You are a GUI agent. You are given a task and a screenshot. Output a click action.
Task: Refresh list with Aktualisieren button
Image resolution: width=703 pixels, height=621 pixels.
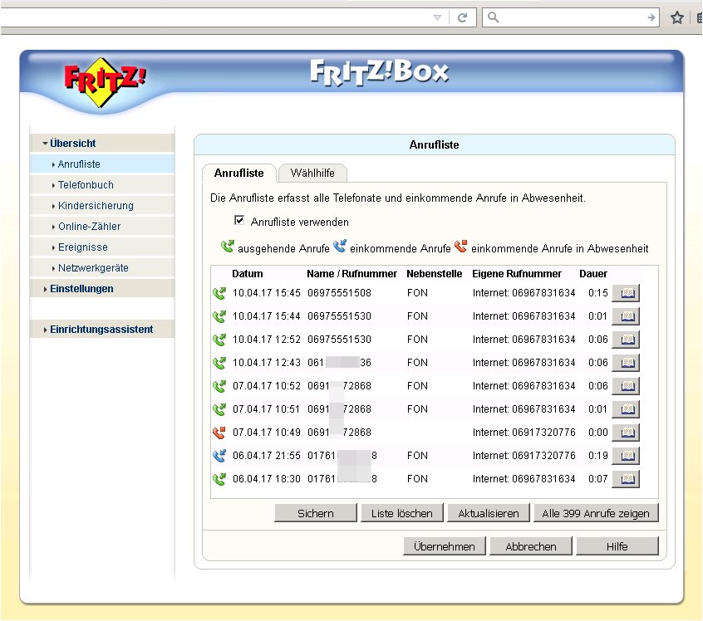click(x=489, y=513)
